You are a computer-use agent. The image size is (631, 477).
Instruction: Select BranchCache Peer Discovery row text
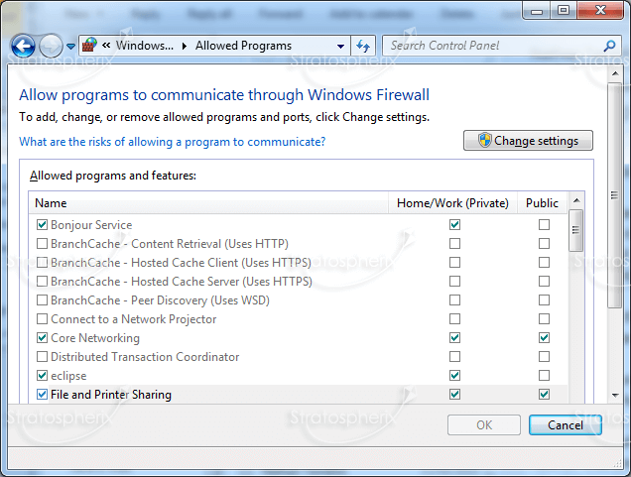[x=160, y=300]
